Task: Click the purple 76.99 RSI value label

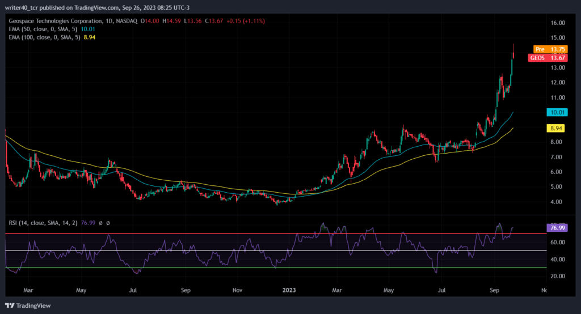Action: [557, 228]
